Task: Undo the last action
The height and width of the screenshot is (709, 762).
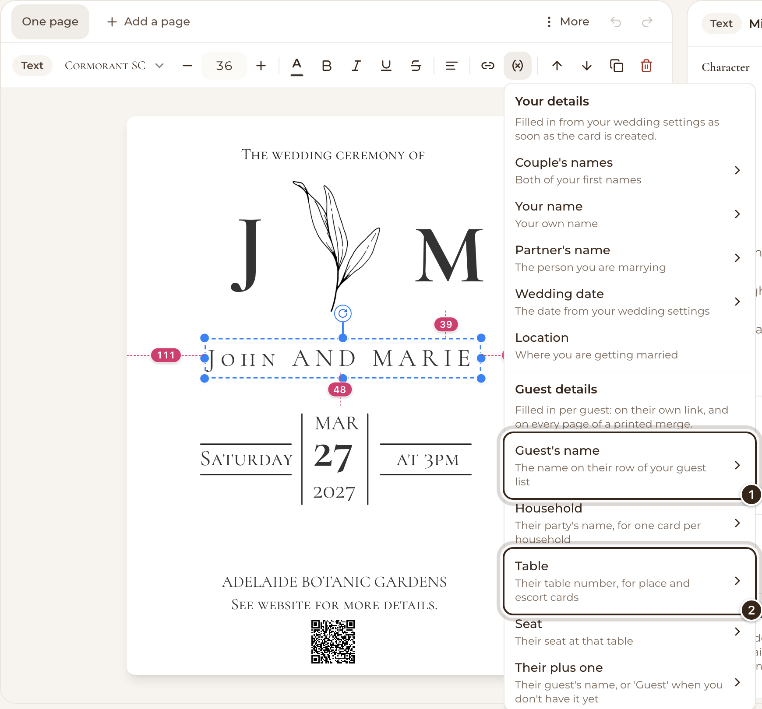Action: pyautogui.click(x=616, y=22)
